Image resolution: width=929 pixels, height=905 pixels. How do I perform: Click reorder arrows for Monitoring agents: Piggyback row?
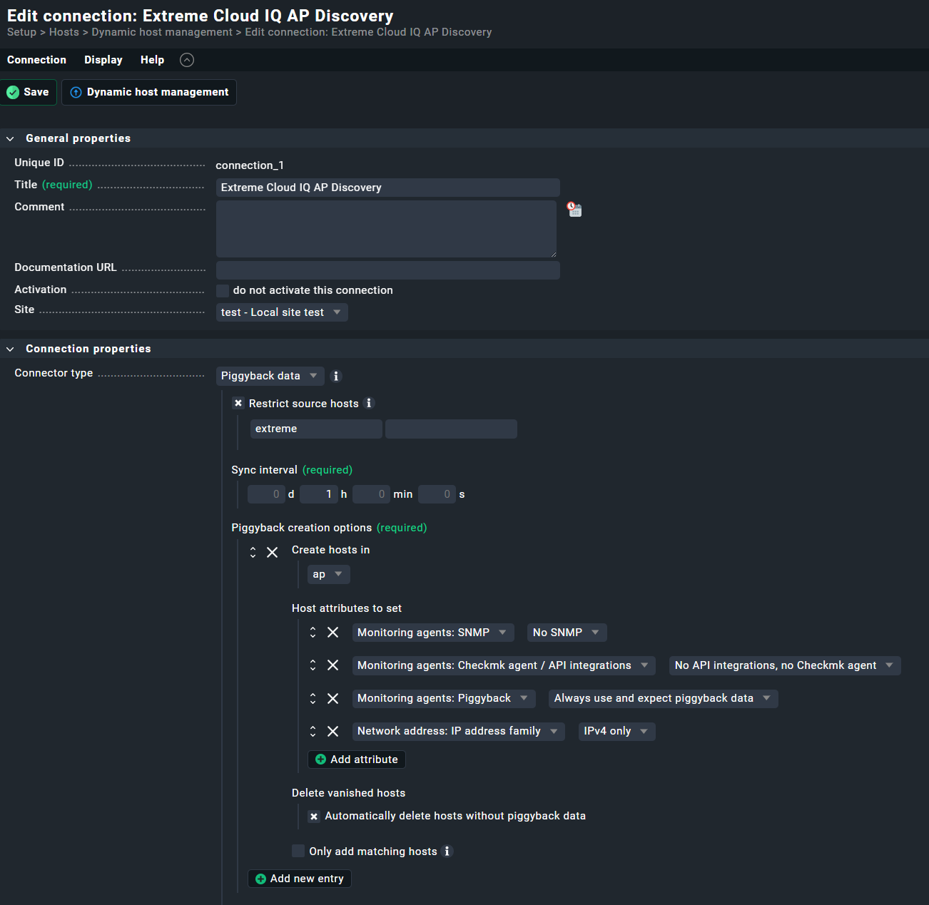pos(313,698)
